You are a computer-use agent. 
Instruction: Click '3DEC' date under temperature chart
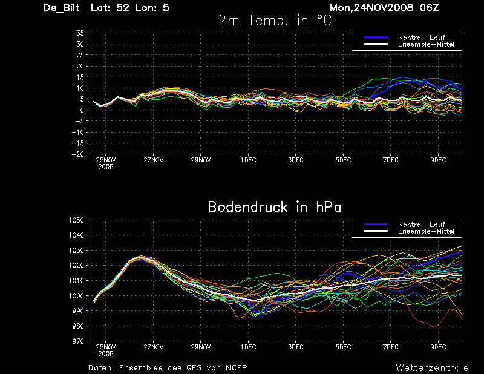click(296, 160)
